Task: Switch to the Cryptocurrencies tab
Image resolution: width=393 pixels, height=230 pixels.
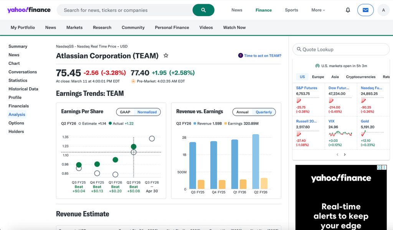Action: pyautogui.click(x=360, y=76)
